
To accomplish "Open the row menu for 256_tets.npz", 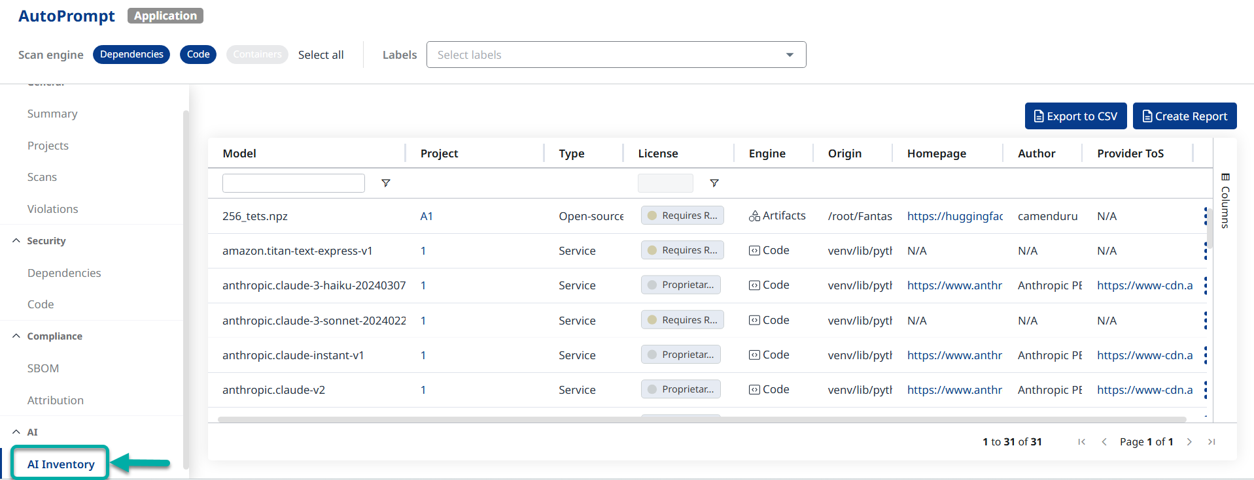I will (1206, 216).
